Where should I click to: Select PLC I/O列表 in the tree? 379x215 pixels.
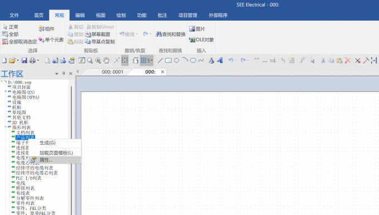pos(28,178)
